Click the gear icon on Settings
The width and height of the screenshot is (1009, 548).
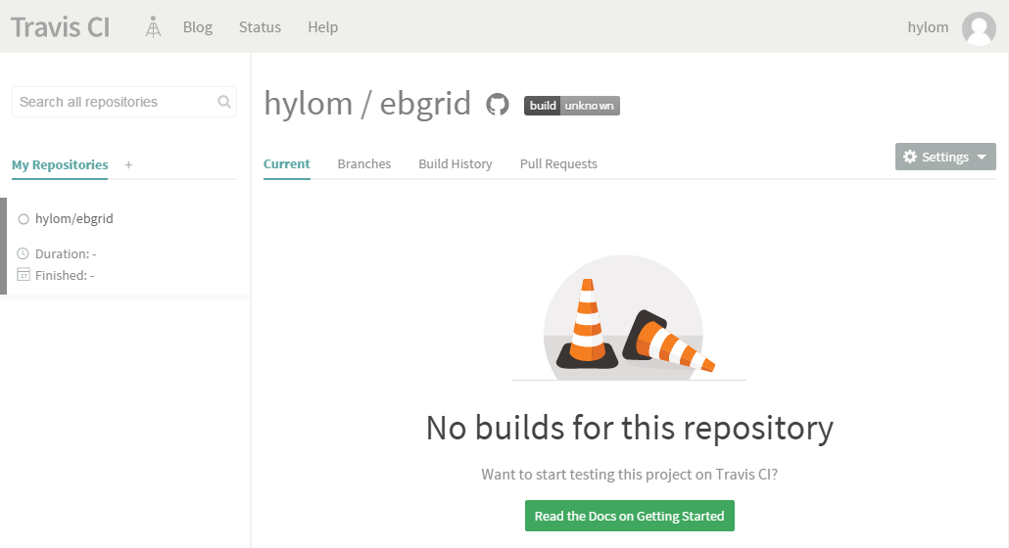[910, 157]
